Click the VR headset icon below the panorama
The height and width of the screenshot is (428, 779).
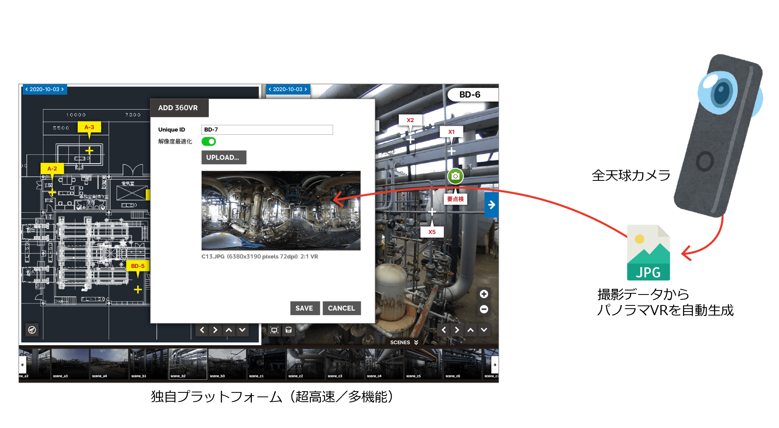click(288, 330)
